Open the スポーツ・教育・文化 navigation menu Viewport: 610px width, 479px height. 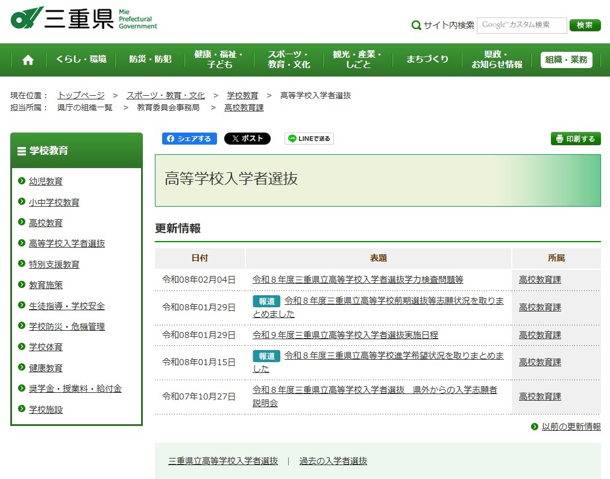tap(288, 60)
